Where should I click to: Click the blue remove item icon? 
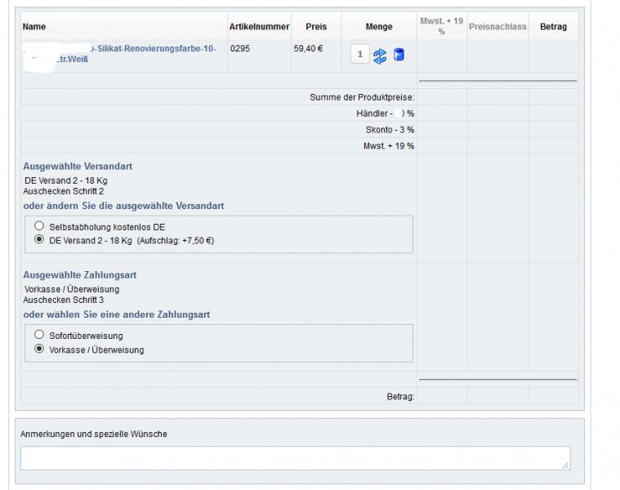coord(399,56)
